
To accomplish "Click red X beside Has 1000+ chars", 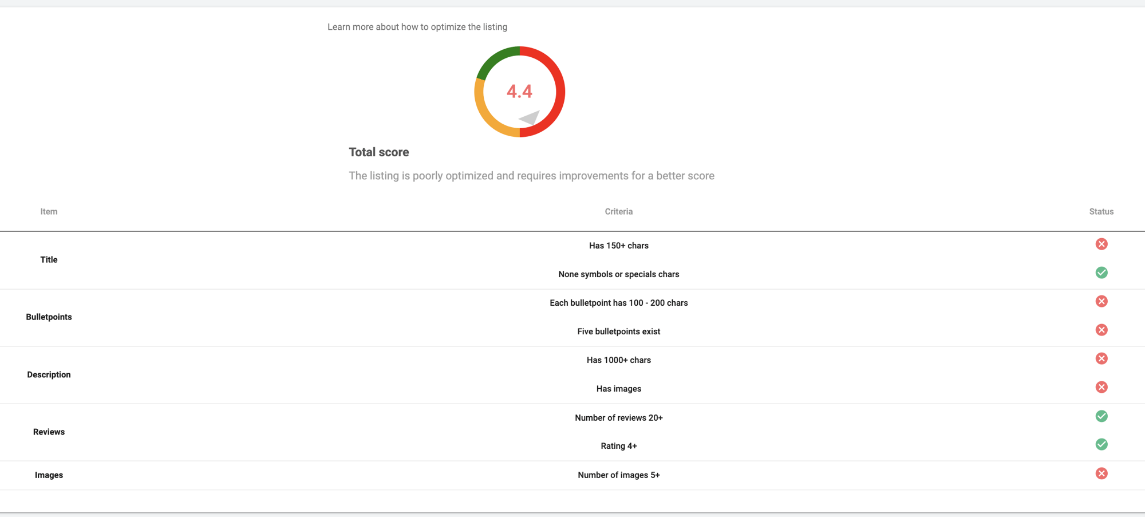I will pyautogui.click(x=1101, y=358).
